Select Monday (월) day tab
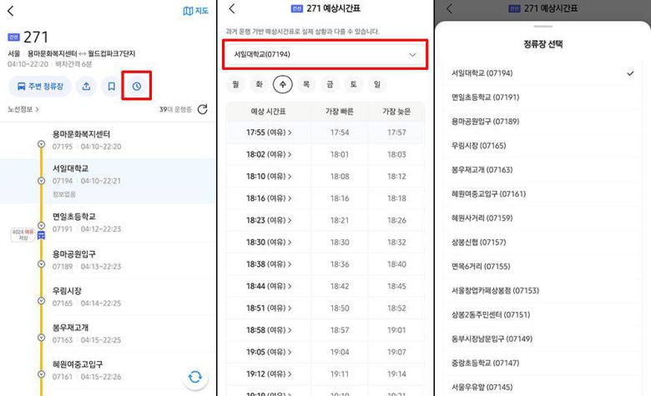Viewport: 651px width, 396px height. pos(235,84)
